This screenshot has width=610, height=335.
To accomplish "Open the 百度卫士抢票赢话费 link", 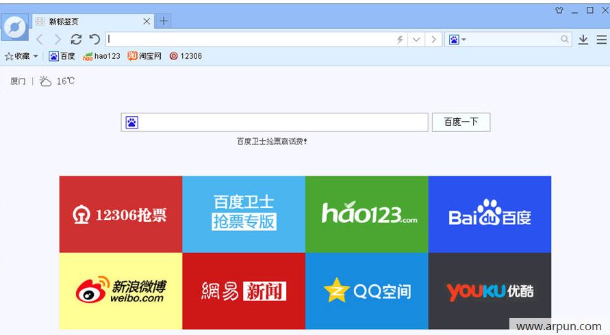I will click(x=272, y=142).
